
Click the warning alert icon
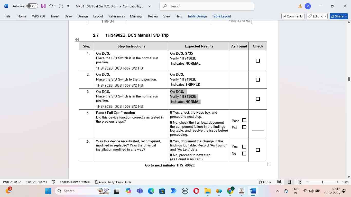point(300,6)
